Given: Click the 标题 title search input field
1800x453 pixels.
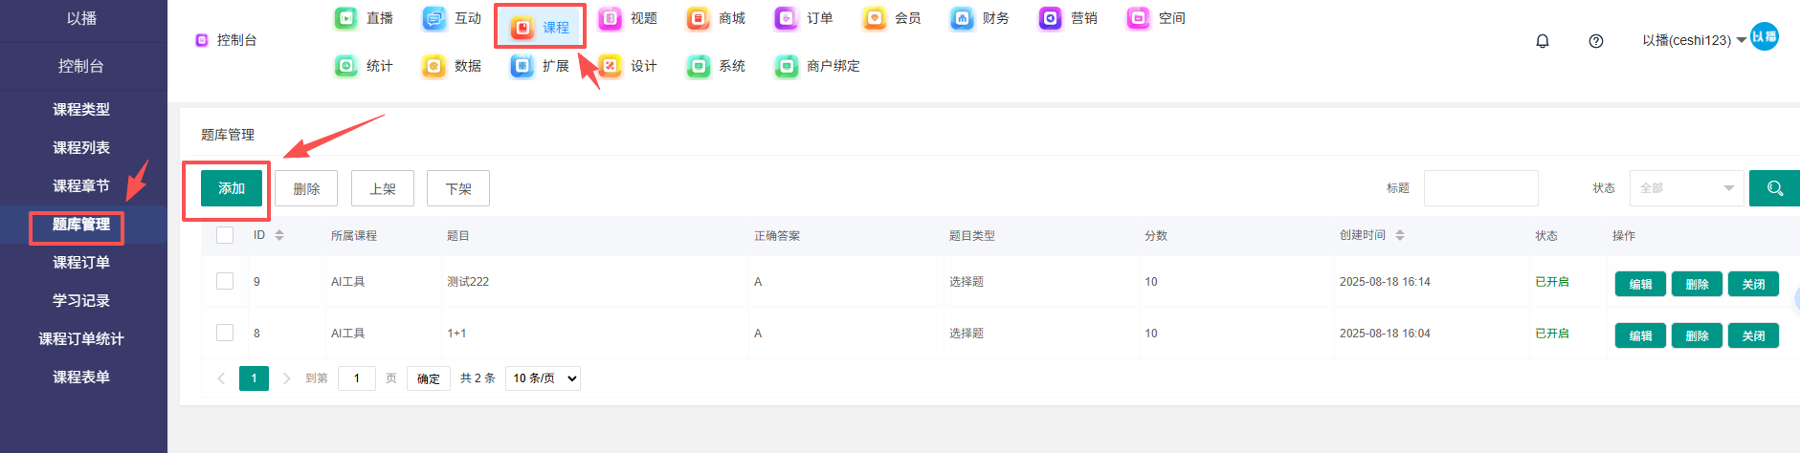Looking at the screenshot, I should tap(1480, 188).
